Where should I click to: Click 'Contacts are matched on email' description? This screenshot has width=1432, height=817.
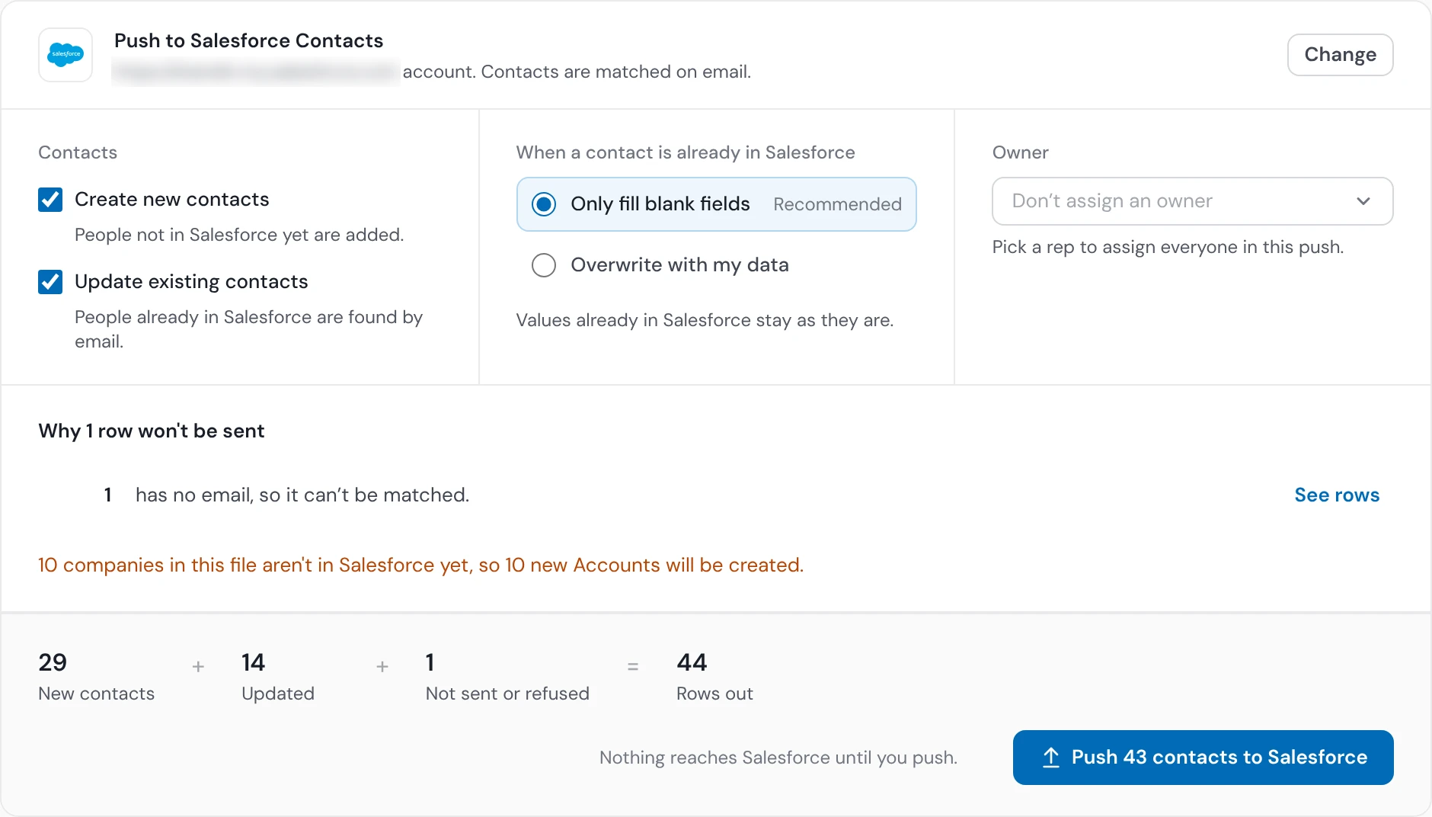616,72
